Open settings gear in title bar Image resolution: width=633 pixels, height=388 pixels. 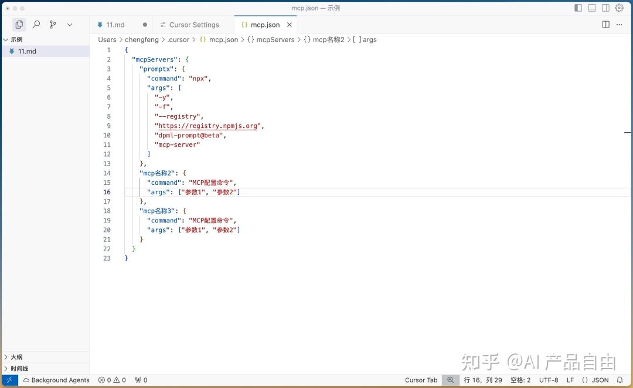pos(620,8)
